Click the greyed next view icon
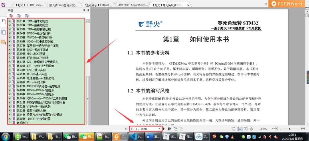The height and width of the screenshot is (141, 309). tap(181, 129)
